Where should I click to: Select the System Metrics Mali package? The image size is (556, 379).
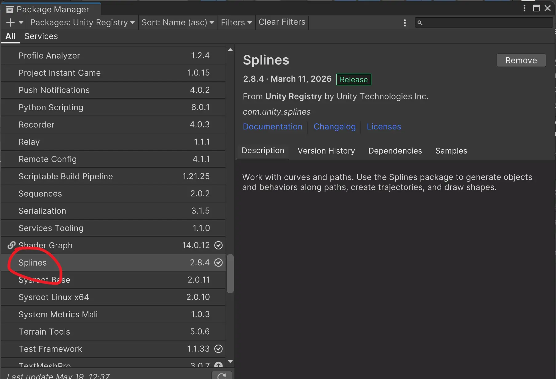113,314
